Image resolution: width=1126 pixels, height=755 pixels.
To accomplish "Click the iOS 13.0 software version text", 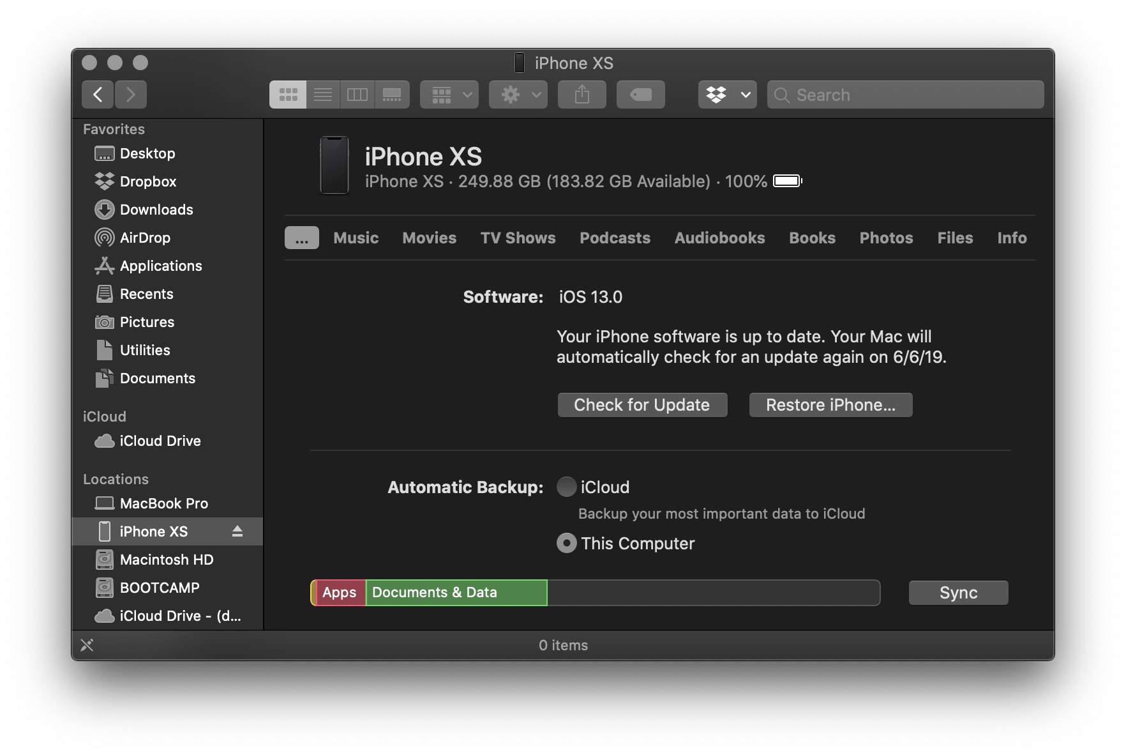I will click(x=590, y=297).
